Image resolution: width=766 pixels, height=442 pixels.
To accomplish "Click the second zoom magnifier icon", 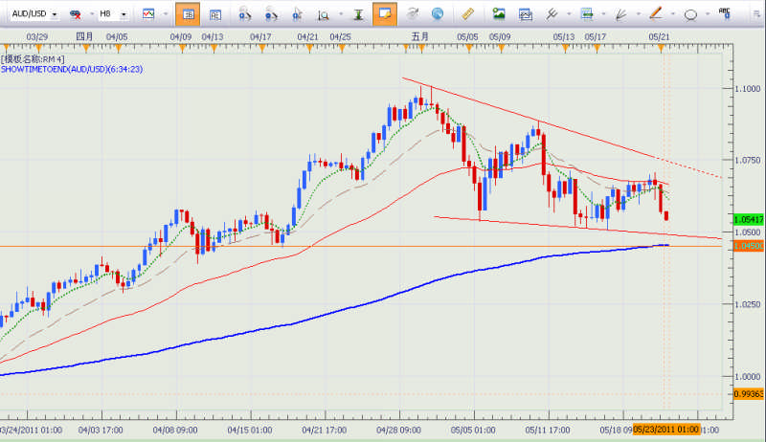I will [x=271, y=14].
